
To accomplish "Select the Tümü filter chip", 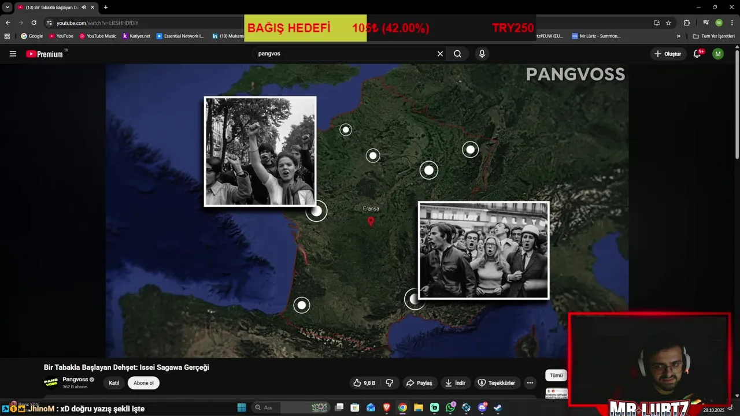I will click(556, 376).
